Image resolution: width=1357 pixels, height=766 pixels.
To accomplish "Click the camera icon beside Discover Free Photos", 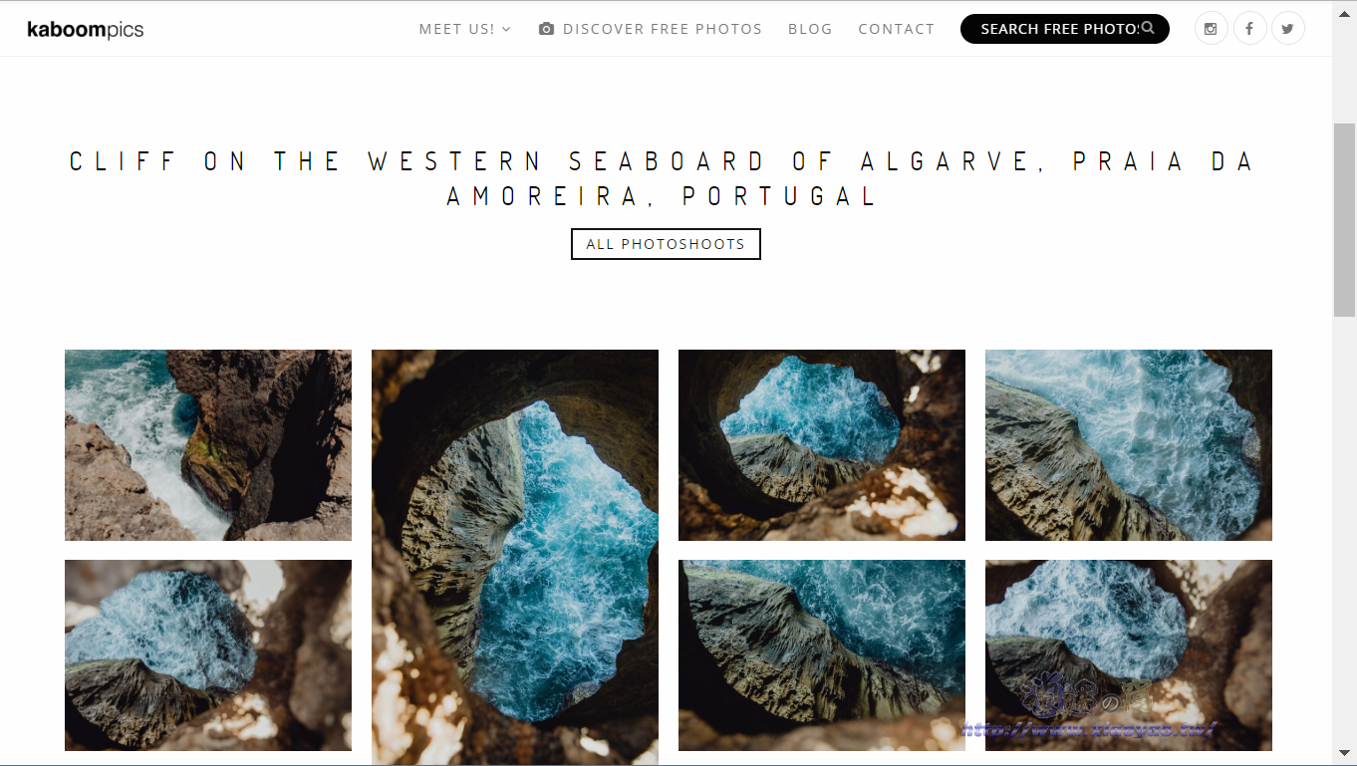I will tap(546, 29).
